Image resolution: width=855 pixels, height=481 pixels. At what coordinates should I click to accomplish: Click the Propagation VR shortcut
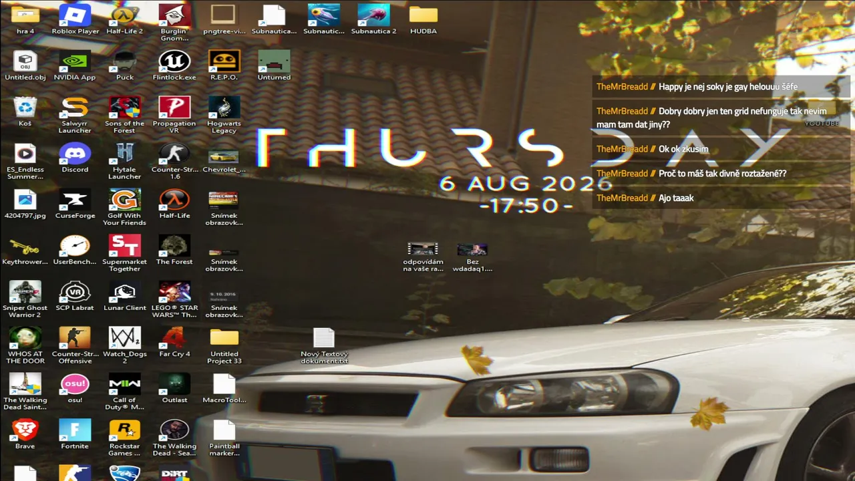(174, 115)
